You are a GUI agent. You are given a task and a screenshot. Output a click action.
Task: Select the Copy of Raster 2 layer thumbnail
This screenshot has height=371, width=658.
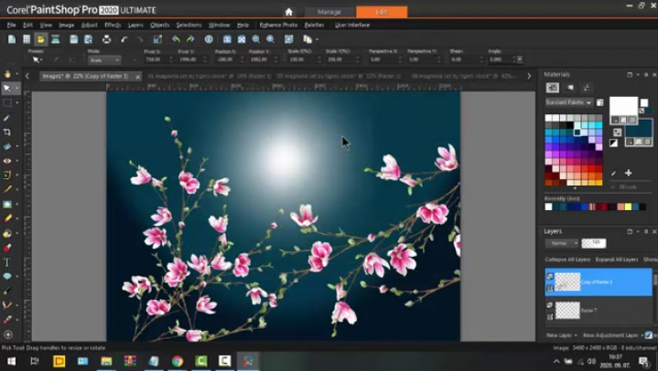tap(568, 281)
